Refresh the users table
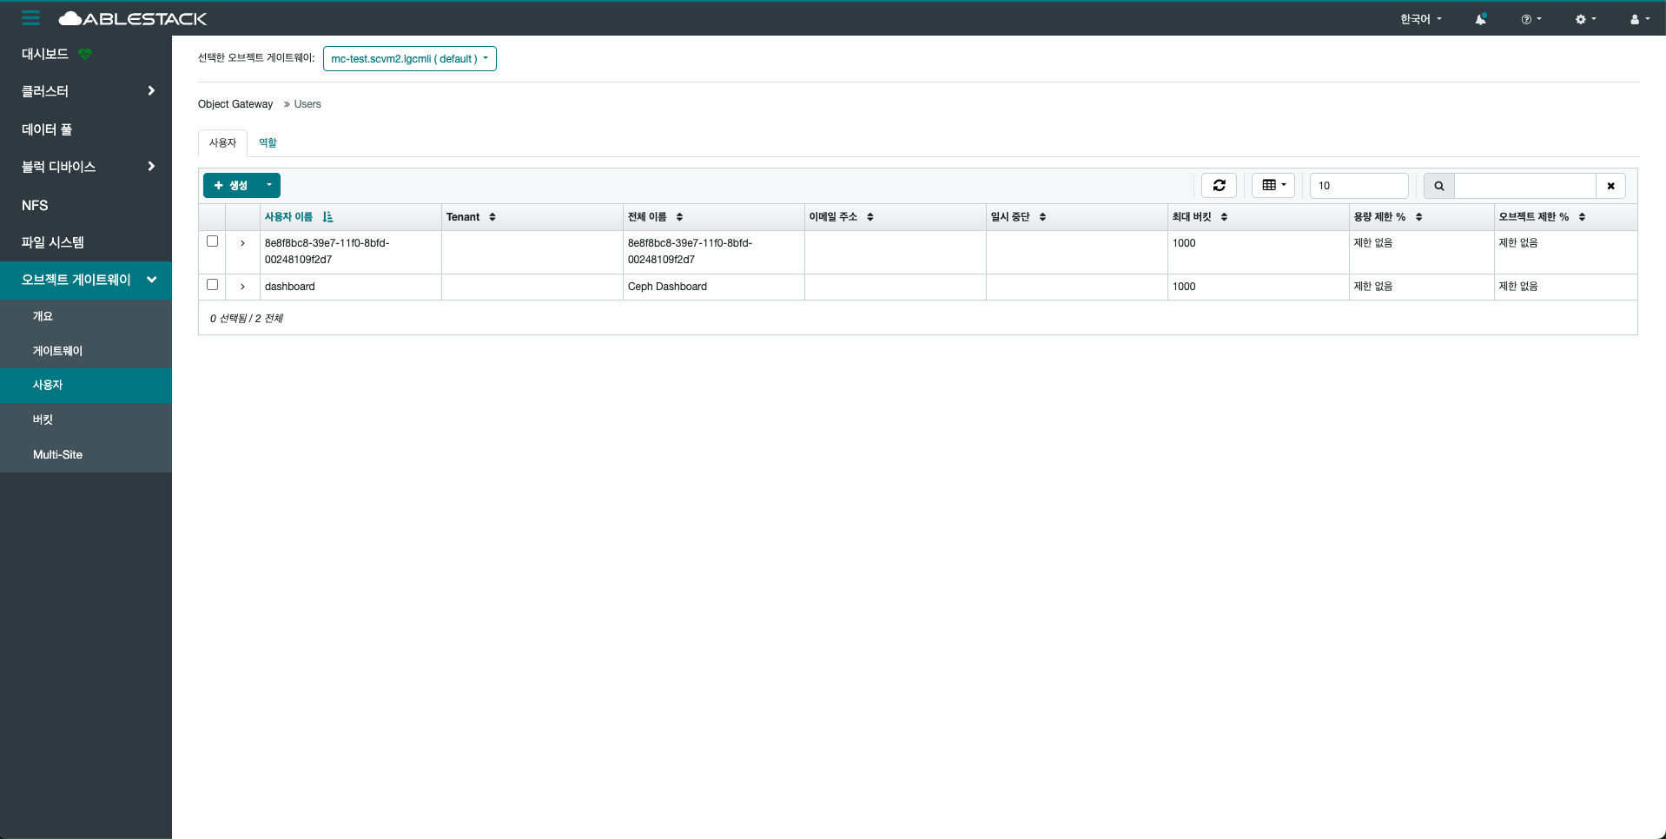1666x839 pixels. pos(1219,186)
